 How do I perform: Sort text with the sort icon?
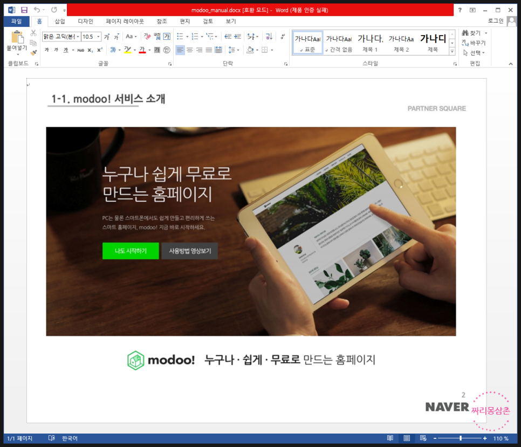269,37
